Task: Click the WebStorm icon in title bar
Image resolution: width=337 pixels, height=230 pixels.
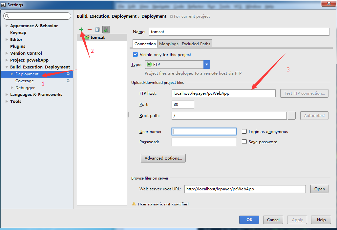Action: click(x=3, y=5)
